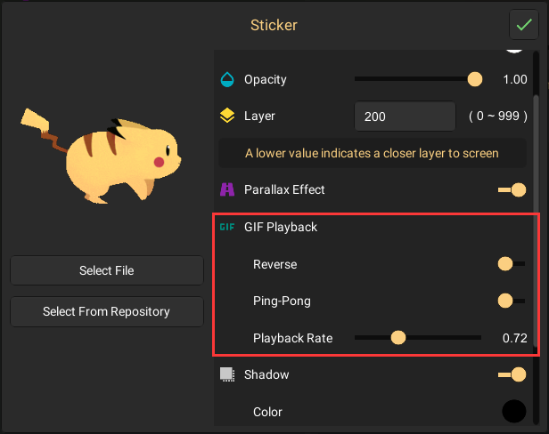Toggle the Ping-Pong switch
Screen dimensions: 549x434
tap(511, 301)
